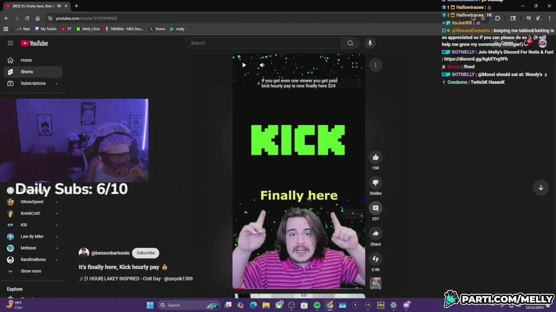This screenshot has height=312, width=556.
Task: Open Task View on the taskbar
Action: (228, 305)
